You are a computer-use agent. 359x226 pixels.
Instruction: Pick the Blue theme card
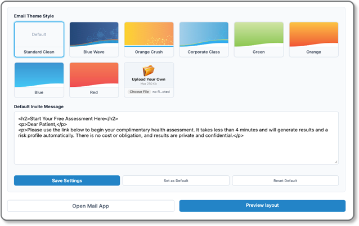[x=39, y=80]
